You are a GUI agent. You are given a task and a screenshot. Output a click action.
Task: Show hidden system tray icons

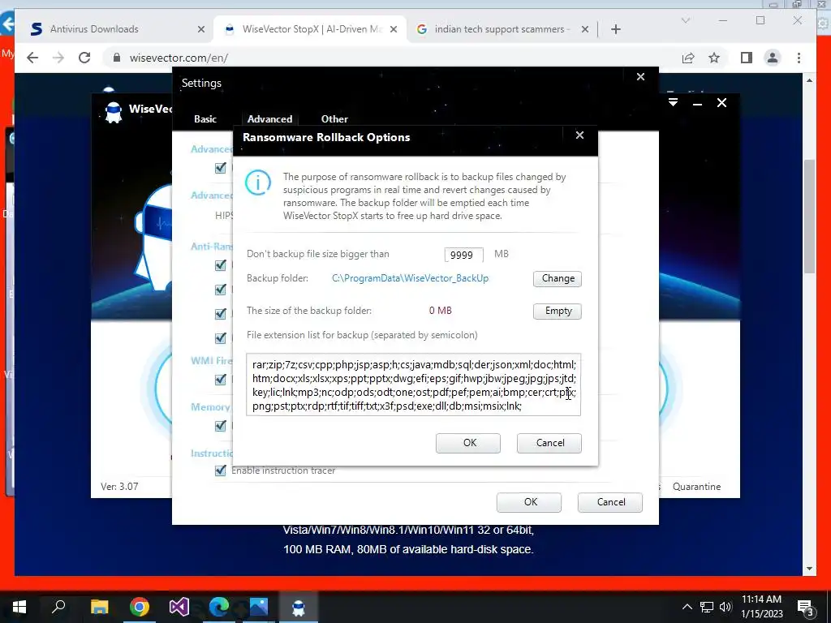tap(687, 607)
